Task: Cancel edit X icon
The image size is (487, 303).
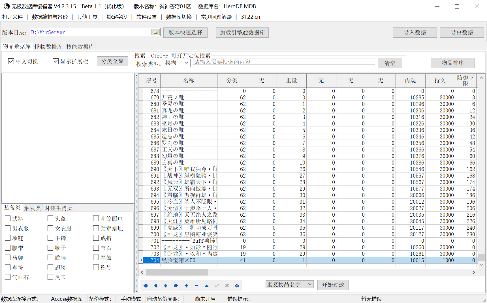Action: 227,286
